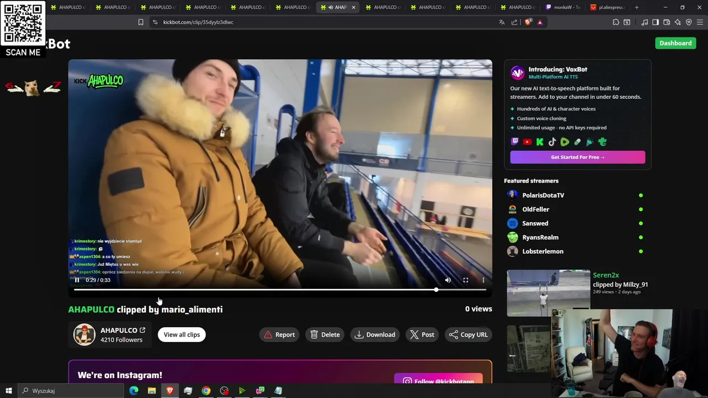Open a new browser tab
This screenshot has width=708, height=398.
click(637, 7)
